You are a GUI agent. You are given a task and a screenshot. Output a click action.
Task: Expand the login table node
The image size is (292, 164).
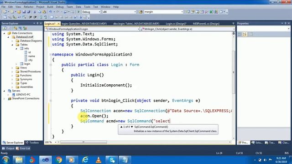(16, 64)
